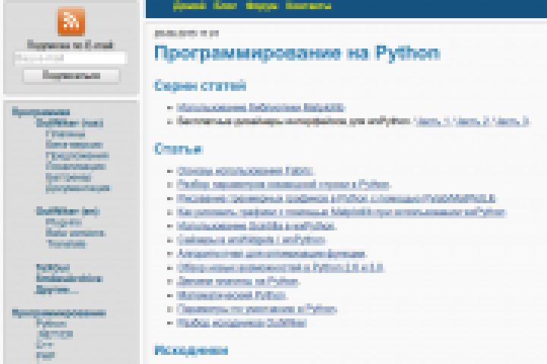The image size is (547, 364).
Task: Open default parameters in Python article
Action: click(257, 309)
